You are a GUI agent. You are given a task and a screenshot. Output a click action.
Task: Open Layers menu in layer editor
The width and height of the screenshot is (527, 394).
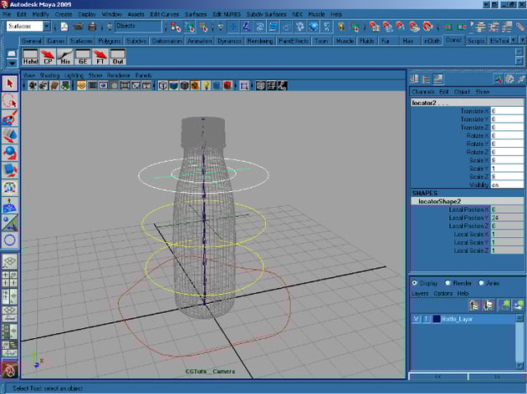point(420,294)
